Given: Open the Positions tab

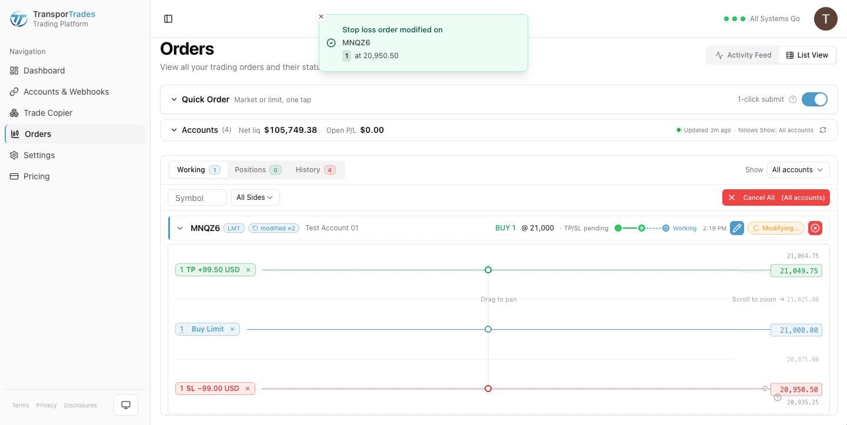Looking at the screenshot, I should [x=258, y=170].
